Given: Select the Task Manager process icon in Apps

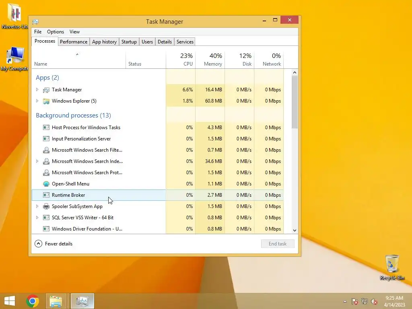Looking at the screenshot, I should pyautogui.click(x=46, y=90).
